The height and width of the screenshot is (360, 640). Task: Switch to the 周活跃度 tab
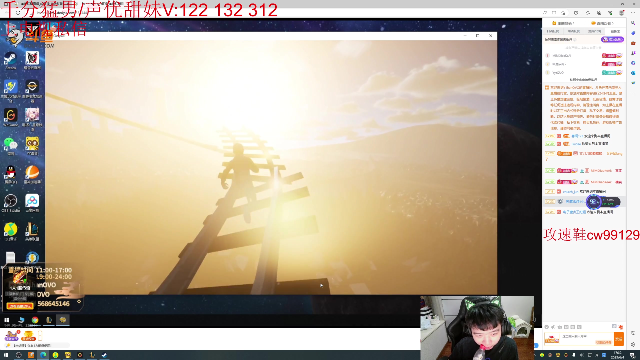pyautogui.click(x=573, y=31)
